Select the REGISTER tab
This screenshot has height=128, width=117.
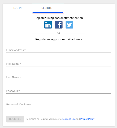coord(47,8)
